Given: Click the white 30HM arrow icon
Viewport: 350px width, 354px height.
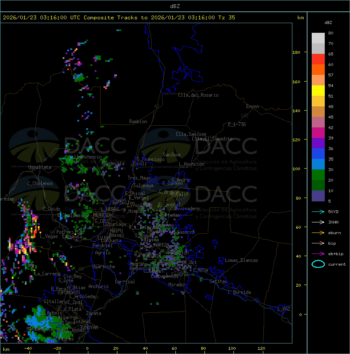Looking at the screenshot, I should (318, 222).
